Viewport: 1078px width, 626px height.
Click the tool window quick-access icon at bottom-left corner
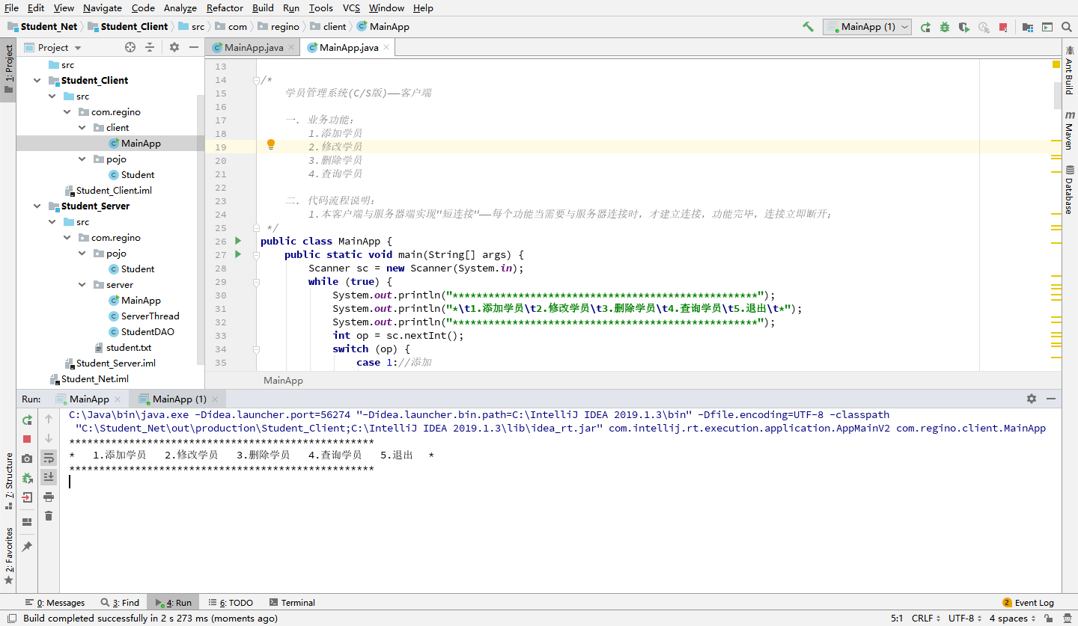click(10, 618)
